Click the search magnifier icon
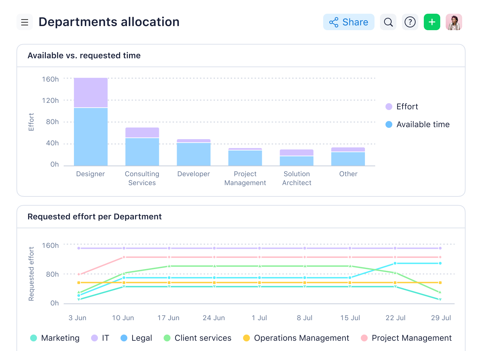This screenshot has width=482, height=351. (x=388, y=22)
